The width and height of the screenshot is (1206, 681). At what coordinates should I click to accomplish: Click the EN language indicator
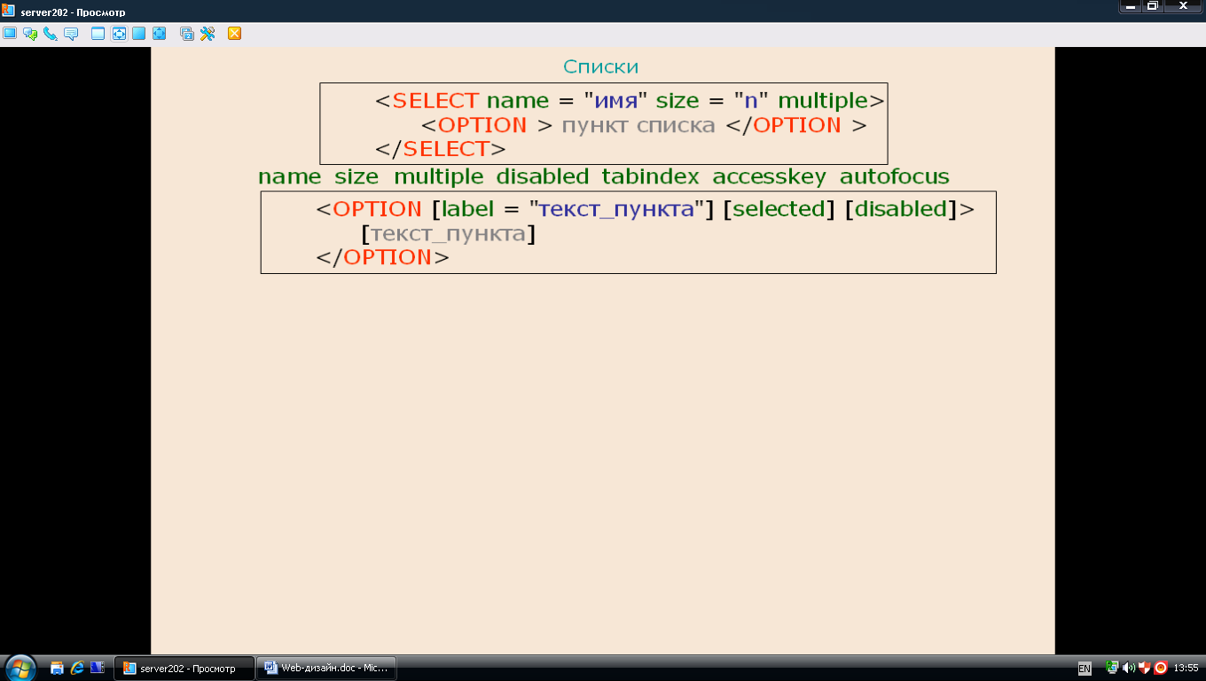[x=1085, y=668]
